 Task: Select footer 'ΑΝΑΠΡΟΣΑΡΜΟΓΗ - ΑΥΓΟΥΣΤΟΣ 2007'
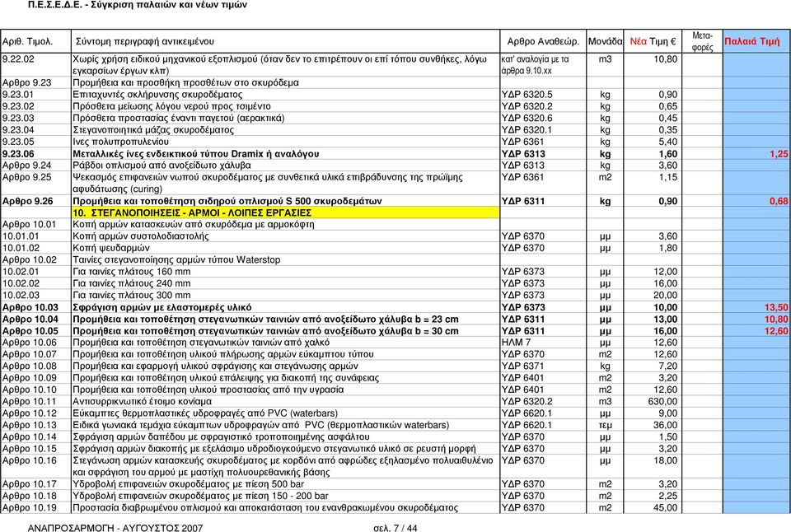115,528
